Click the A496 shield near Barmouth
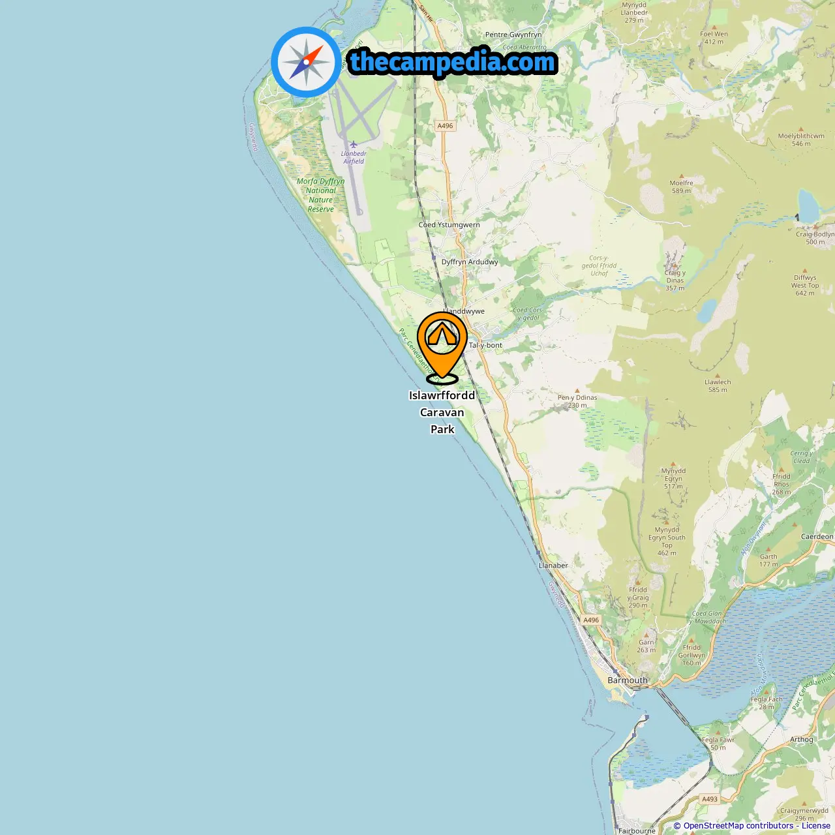The image size is (835, 835). 591,620
